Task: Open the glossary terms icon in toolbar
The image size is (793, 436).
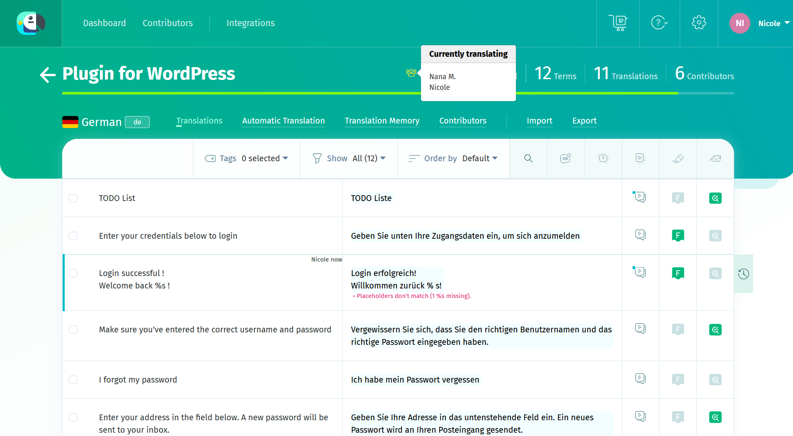Action: [640, 158]
